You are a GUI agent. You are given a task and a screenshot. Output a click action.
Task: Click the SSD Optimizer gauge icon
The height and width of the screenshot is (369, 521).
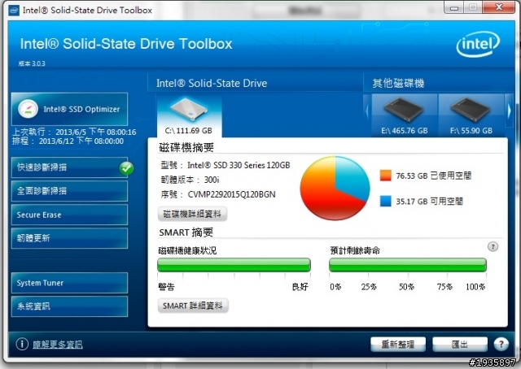pyautogui.click(x=28, y=109)
